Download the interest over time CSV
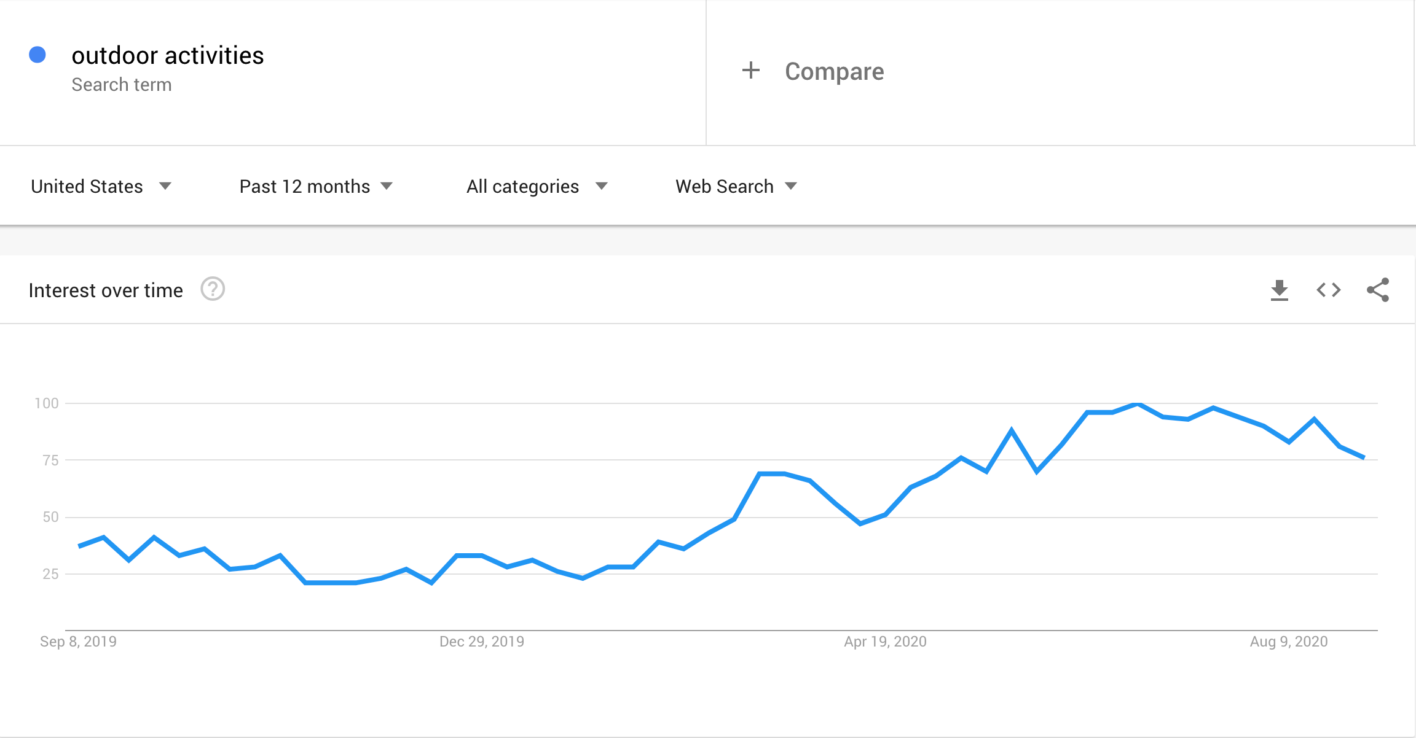The width and height of the screenshot is (1416, 738). 1279,290
